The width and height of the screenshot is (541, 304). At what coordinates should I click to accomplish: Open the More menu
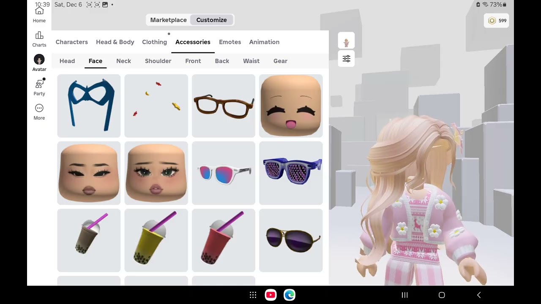[39, 112]
